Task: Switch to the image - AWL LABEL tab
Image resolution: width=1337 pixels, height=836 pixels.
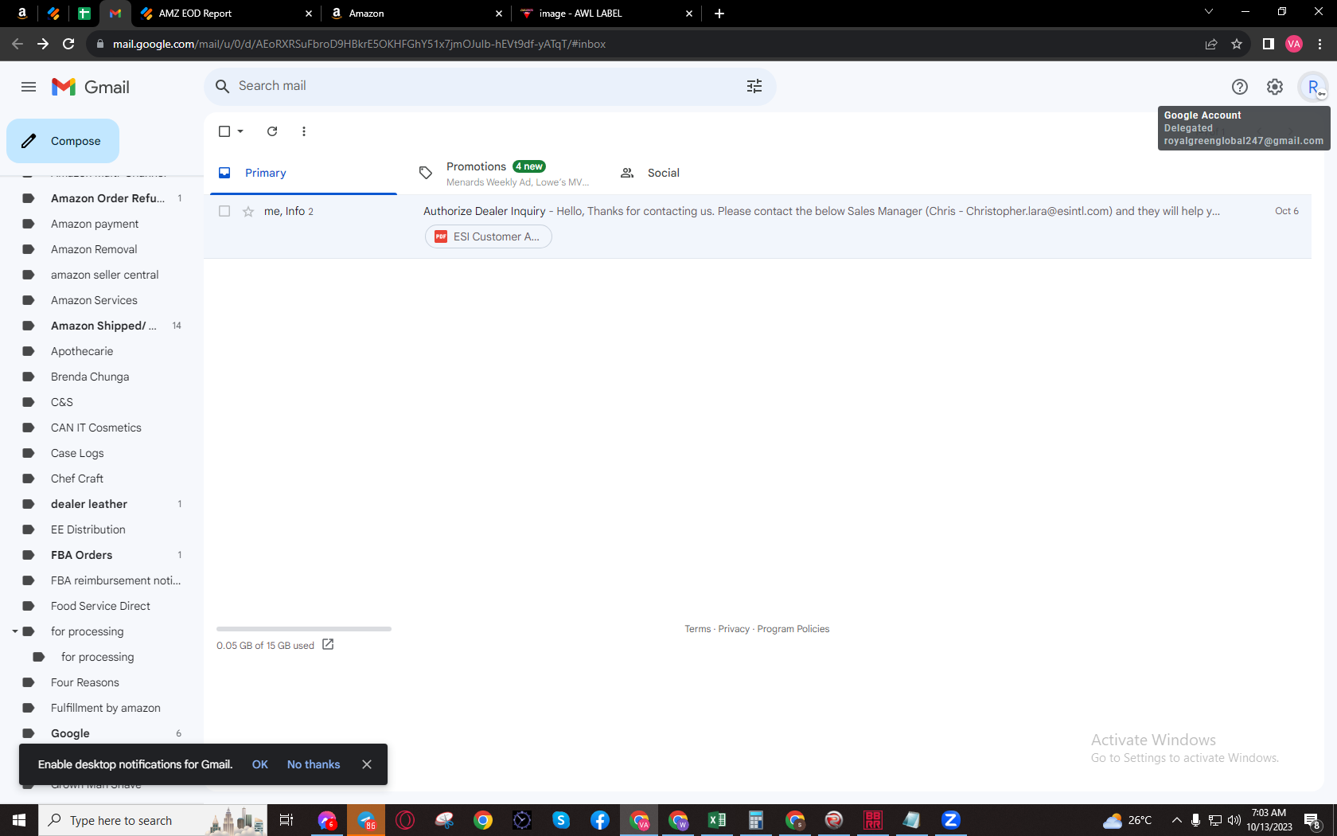Action: (605, 14)
